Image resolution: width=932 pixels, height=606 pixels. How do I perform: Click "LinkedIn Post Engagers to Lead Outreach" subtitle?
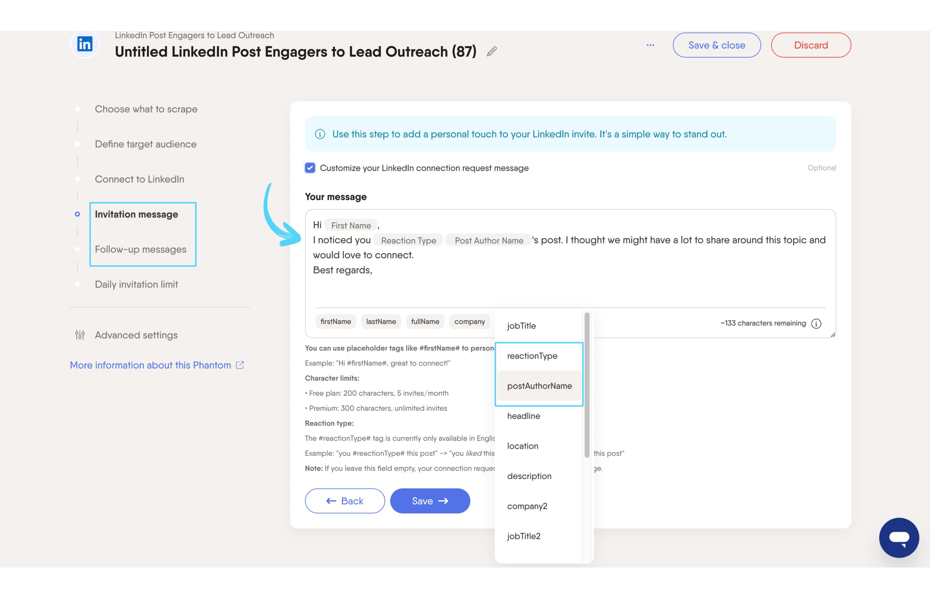click(x=195, y=36)
